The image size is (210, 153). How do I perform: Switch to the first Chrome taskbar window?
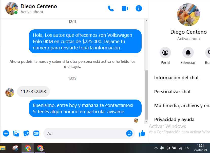tap(28, 148)
